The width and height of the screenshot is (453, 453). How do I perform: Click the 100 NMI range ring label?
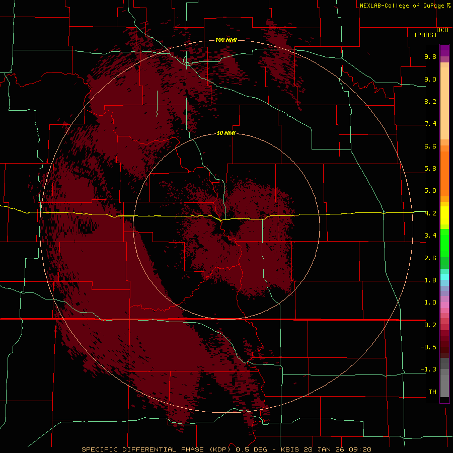(226, 40)
